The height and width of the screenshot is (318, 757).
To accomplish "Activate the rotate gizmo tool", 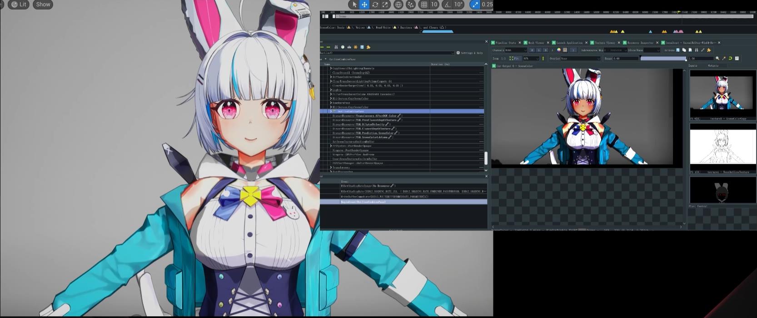I will 375,5.
